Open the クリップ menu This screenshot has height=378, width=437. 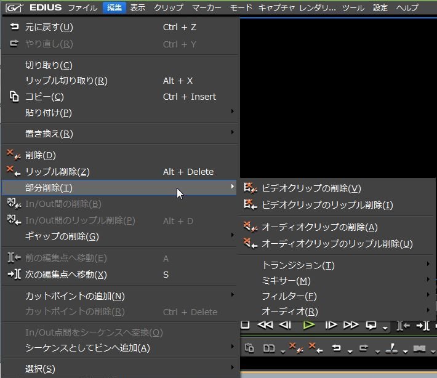pos(169,7)
